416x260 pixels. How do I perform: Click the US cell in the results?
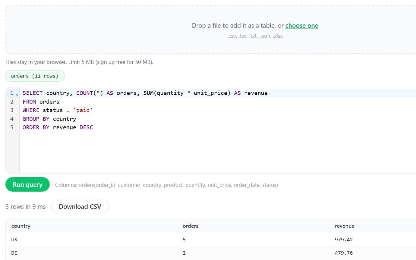click(14, 240)
